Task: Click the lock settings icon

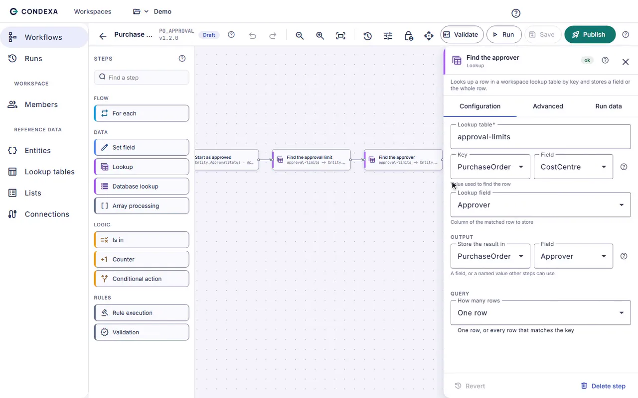Action: click(x=408, y=35)
